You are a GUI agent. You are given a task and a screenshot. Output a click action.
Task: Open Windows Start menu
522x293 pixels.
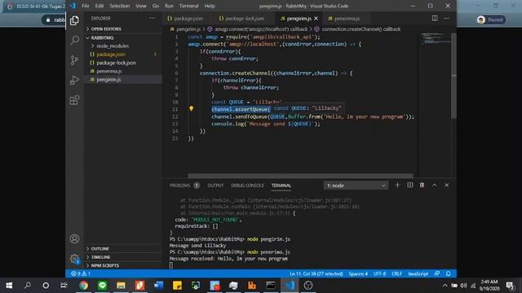(9, 286)
